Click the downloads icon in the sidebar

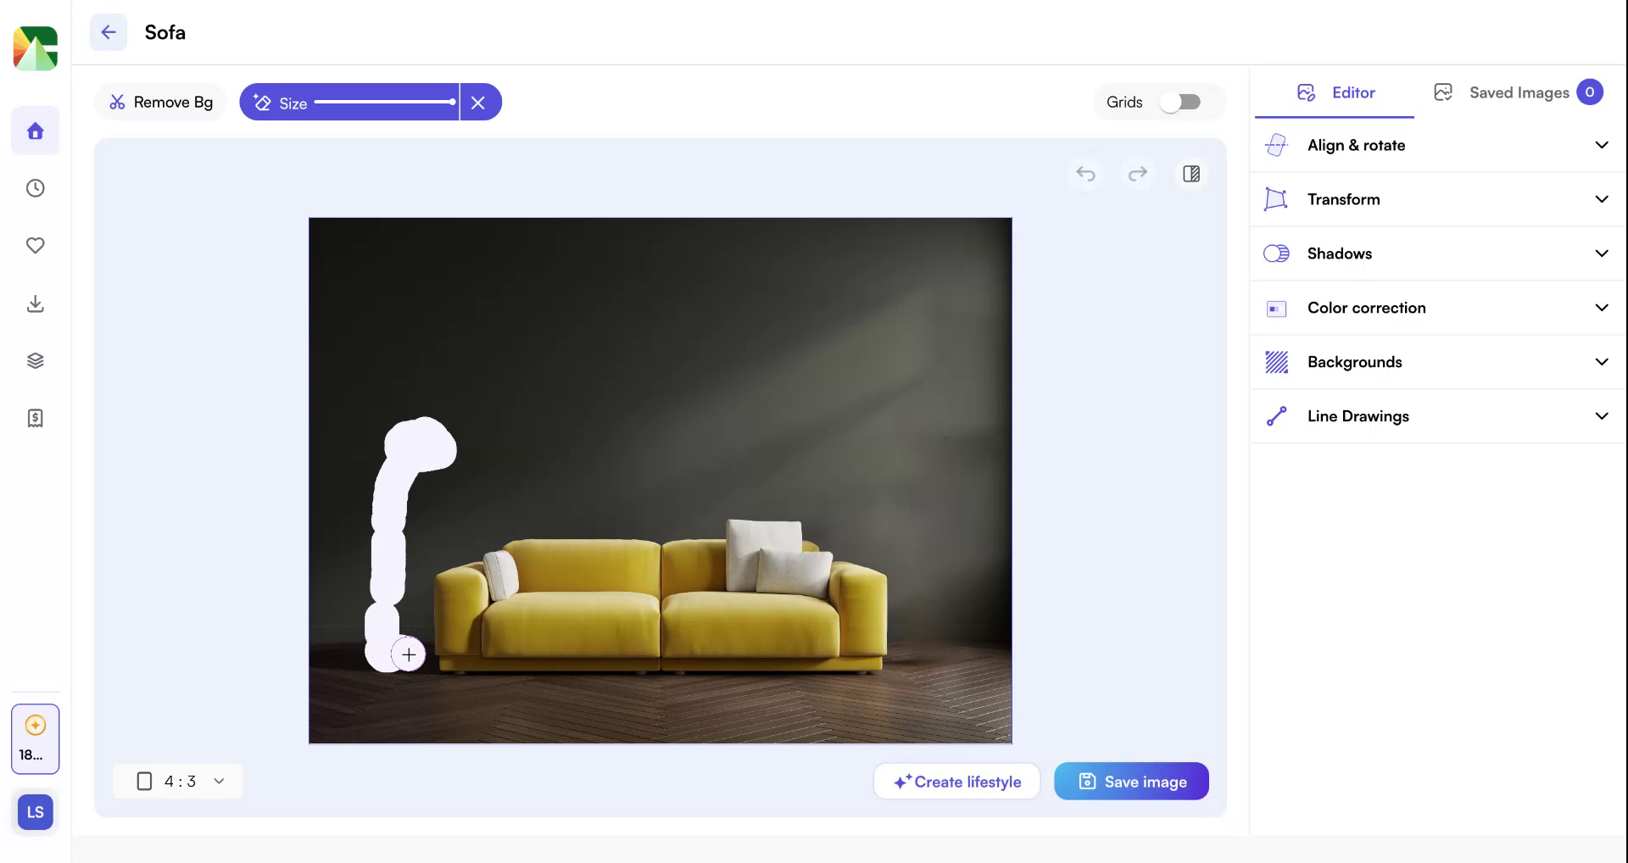click(x=35, y=303)
